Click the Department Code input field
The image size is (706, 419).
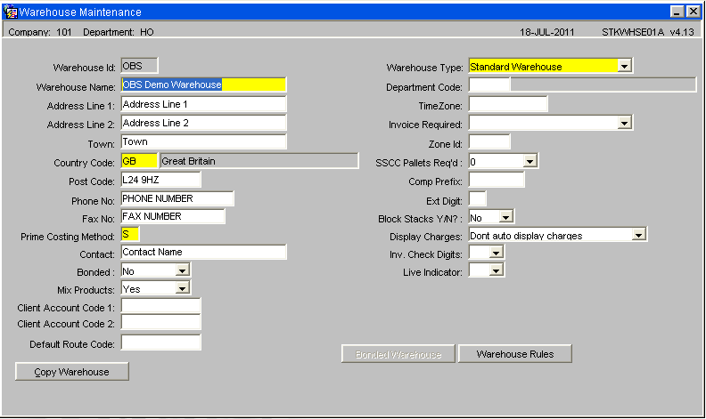489,85
